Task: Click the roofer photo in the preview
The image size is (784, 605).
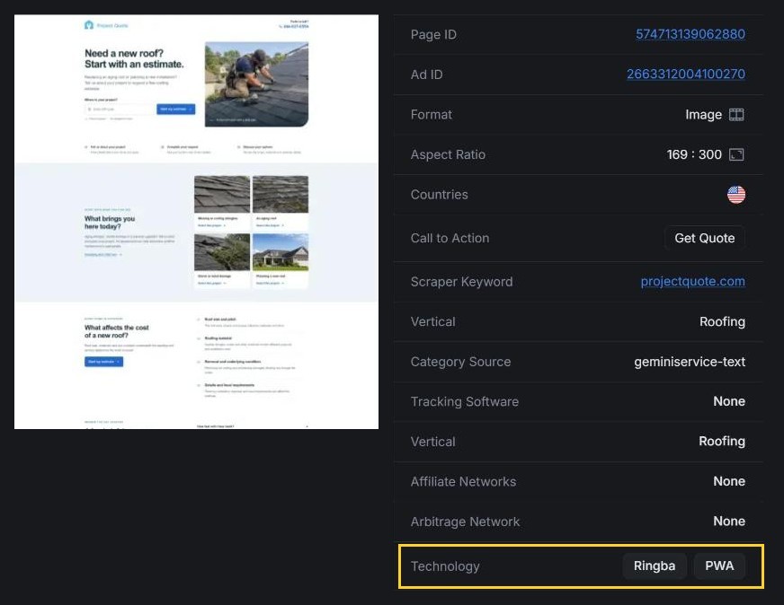Action: 256,83
